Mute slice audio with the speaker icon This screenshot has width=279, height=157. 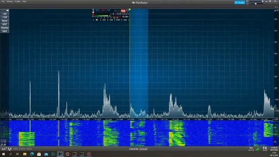point(97,20)
